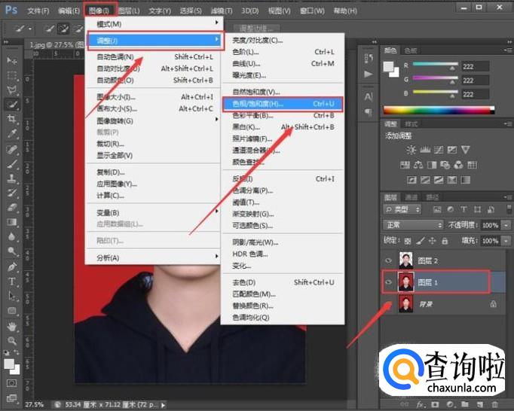The image size is (514, 411).
Task: Select the Type (T) tool
Action: tap(13, 282)
